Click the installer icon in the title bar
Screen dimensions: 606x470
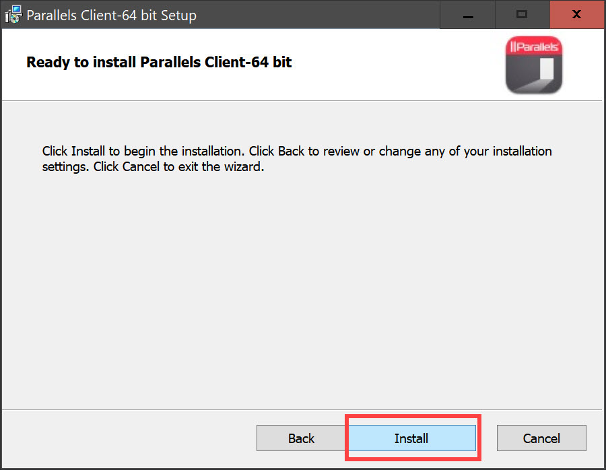[13, 15]
